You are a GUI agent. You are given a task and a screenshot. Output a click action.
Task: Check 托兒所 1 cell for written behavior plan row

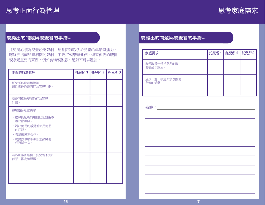[81, 87]
